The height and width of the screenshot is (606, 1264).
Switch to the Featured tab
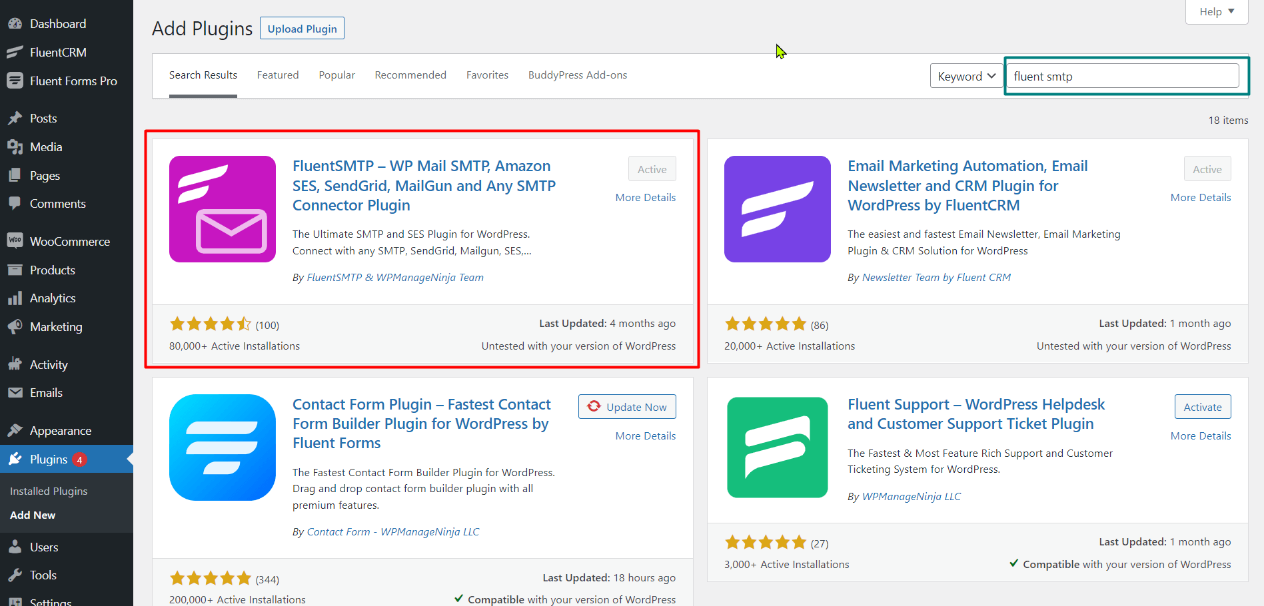278,75
